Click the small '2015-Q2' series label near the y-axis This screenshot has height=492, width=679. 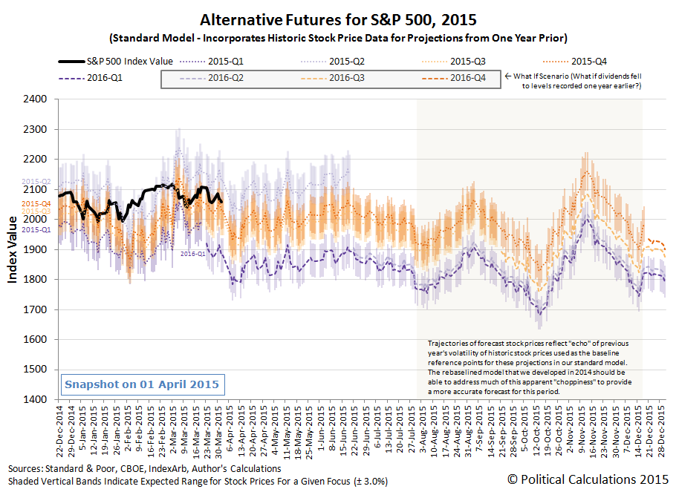[x=36, y=182]
